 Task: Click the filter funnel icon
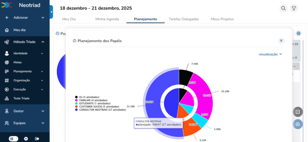[x=294, y=8]
